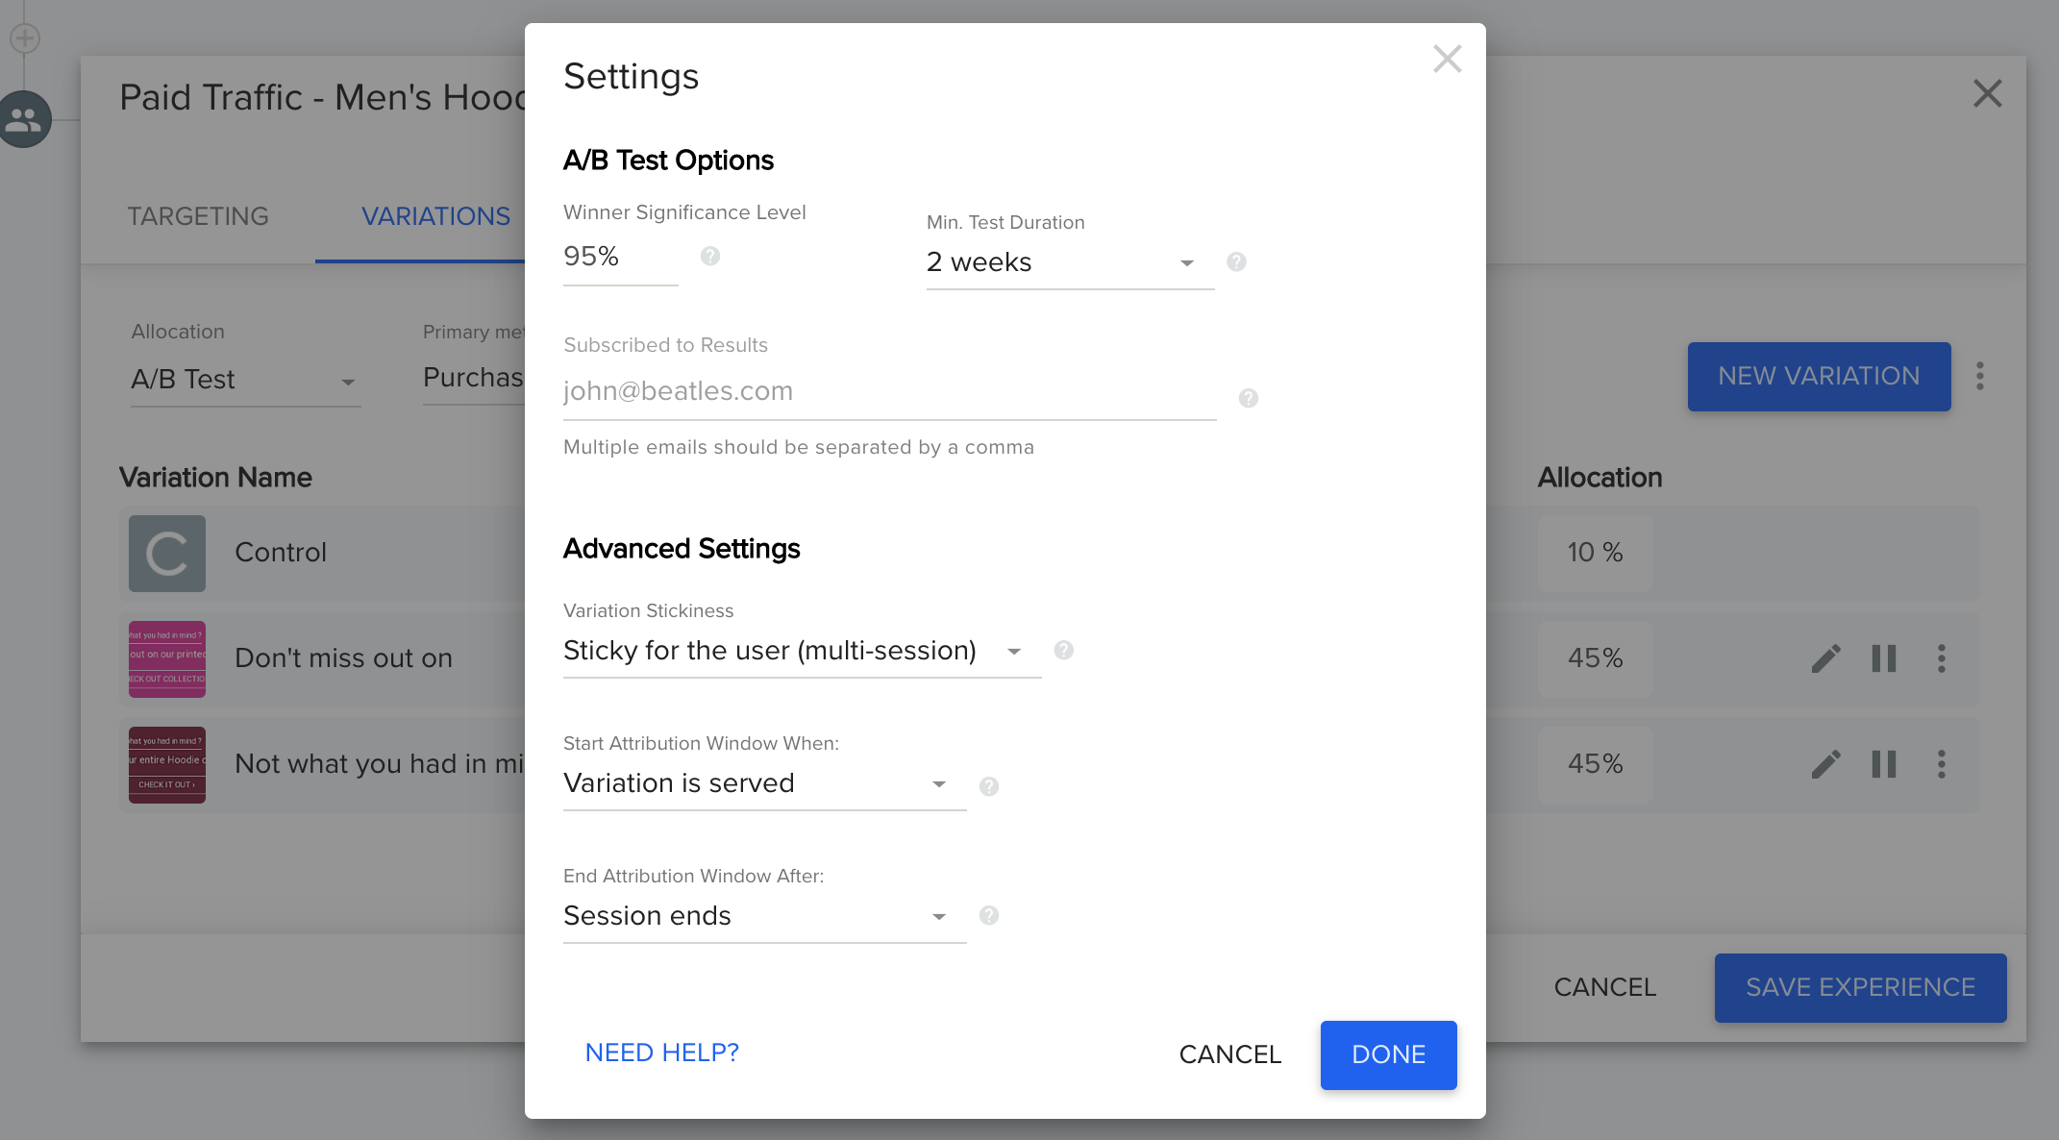Pause the Don't miss out on variation
2059x1140 pixels.
coord(1884,658)
